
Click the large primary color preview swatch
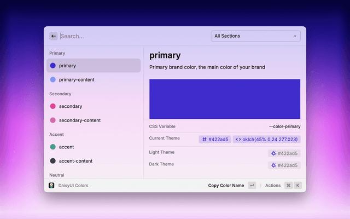coord(224,99)
